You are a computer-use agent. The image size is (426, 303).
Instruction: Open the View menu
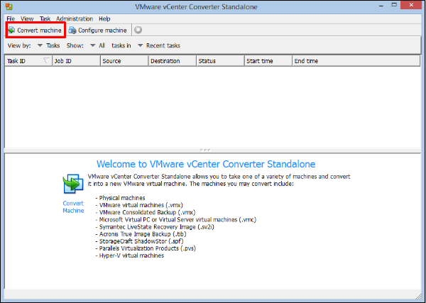[27, 18]
